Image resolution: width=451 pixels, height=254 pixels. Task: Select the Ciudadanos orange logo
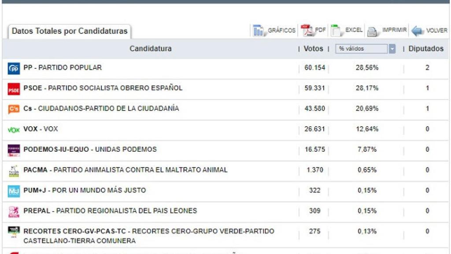[14, 109]
